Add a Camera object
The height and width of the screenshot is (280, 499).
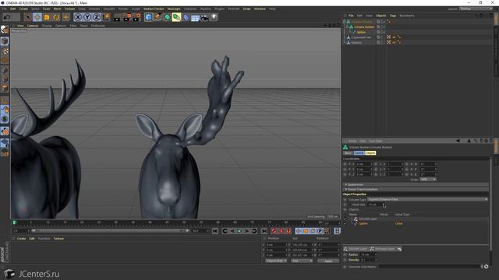[204, 17]
